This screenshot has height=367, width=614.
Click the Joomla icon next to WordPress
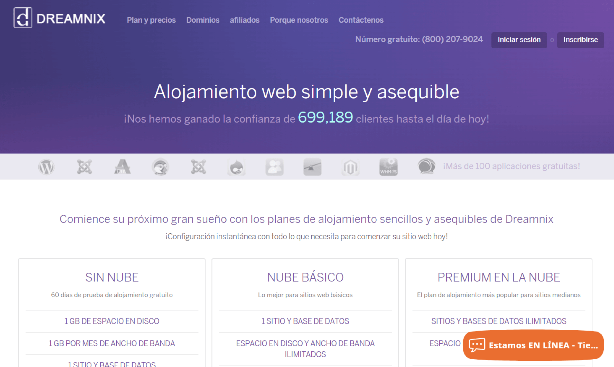(85, 167)
